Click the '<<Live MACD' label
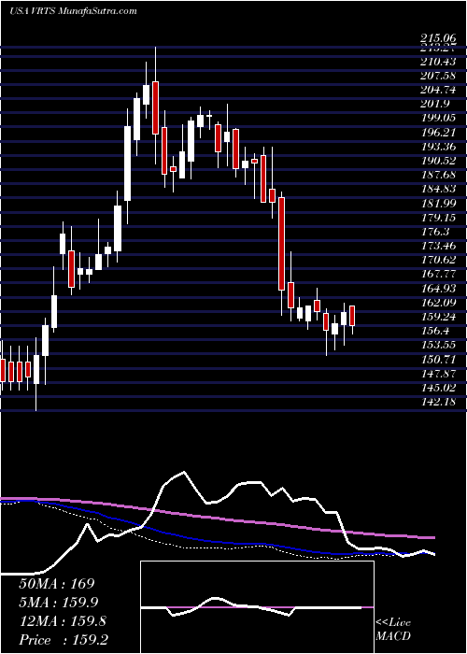This screenshot has width=467, height=654. [x=393, y=630]
